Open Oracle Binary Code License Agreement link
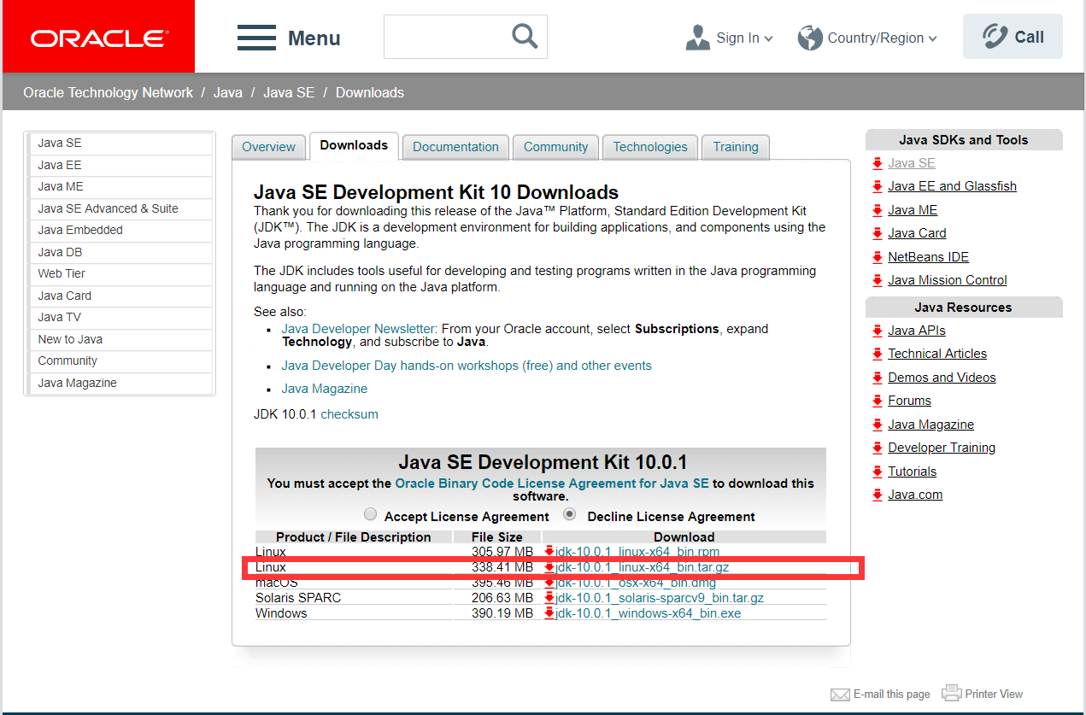 point(551,484)
